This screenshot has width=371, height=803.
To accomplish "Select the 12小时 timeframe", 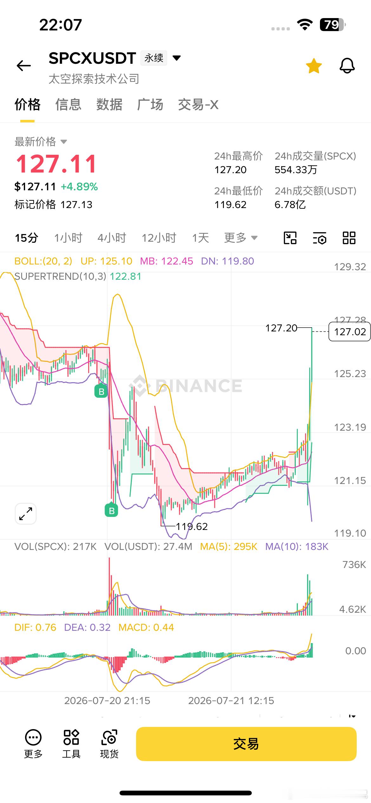I will pyautogui.click(x=159, y=238).
